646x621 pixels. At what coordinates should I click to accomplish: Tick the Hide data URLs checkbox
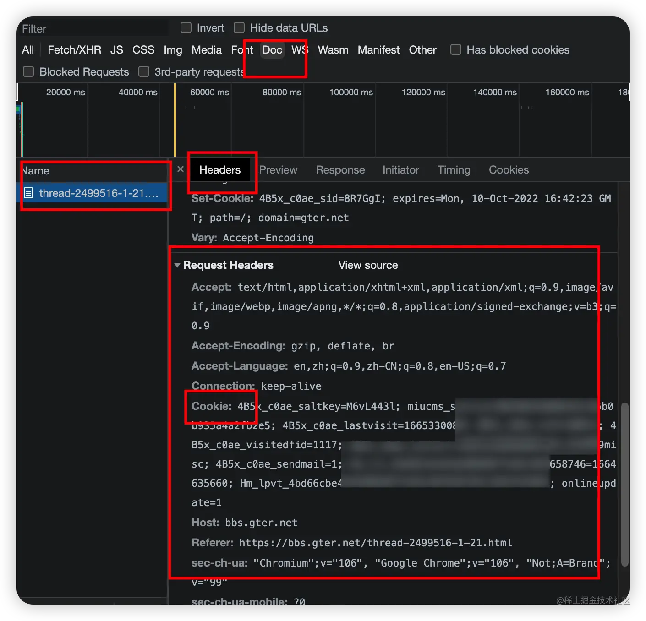(x=239, y=28)
